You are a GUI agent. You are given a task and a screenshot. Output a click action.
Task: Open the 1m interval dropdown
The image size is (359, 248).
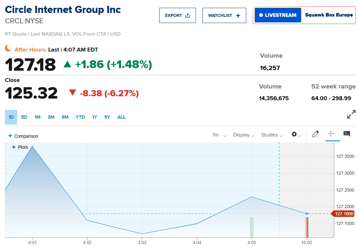pos(219,135)
